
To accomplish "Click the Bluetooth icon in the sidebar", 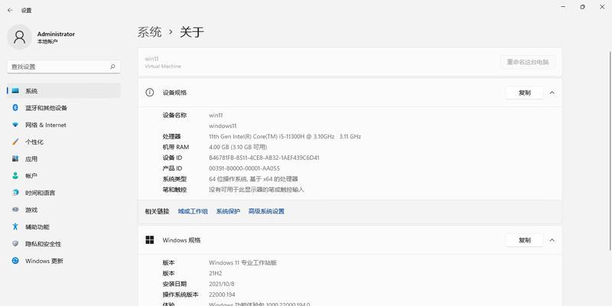I will pyautogui.click(x=15, y=108).
